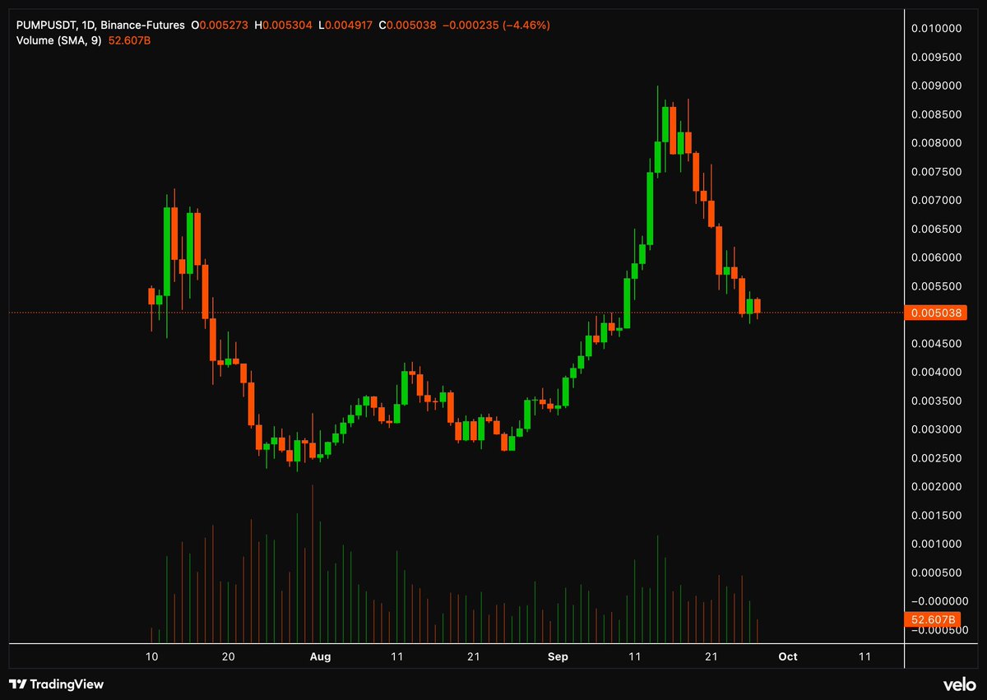Click the velo watermark logo
987x700 pixels.
coord(958,684)
